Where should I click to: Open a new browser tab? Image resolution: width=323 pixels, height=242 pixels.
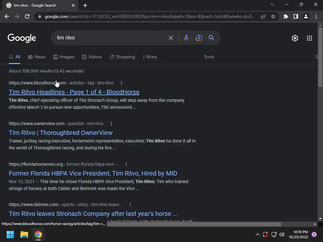[85, 5]
